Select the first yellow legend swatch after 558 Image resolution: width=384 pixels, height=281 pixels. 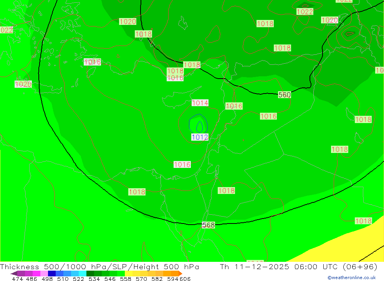point(129,273)
